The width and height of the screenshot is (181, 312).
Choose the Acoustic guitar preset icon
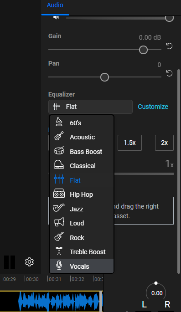(x=59, y=136)
